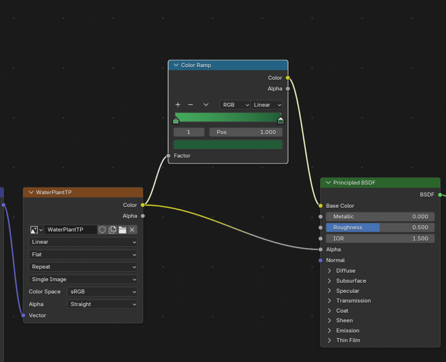Expand the Subsurface panel
The image size is (446, 362).
(x=351, y=281)
